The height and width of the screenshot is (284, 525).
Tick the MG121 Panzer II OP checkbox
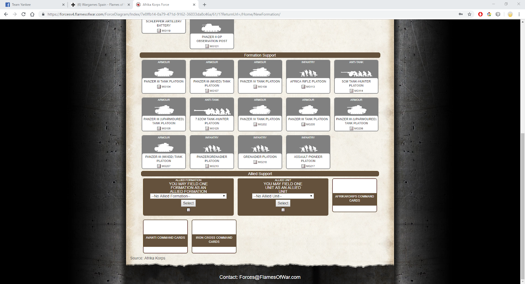pyautogui.click(x=207, y=46)
